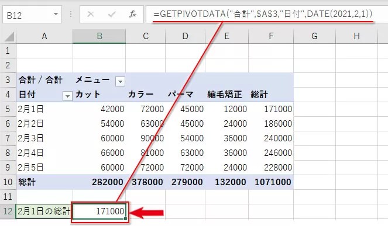Viewport: 388px width, 226px height.
Task: Click the Select All corner triangle
Action: [9, 37]
